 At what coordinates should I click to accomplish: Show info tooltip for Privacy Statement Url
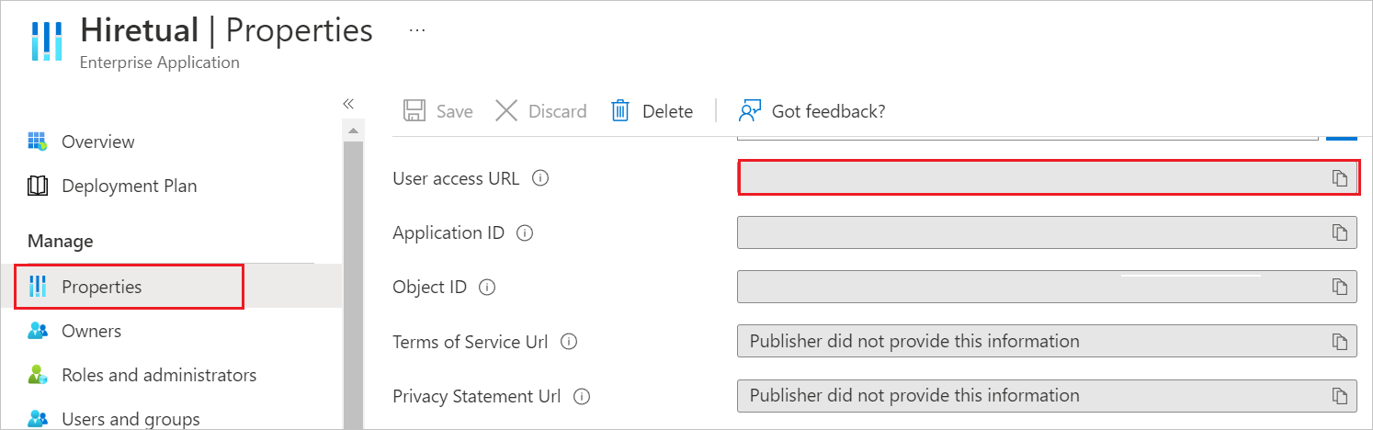coord(581,397)
